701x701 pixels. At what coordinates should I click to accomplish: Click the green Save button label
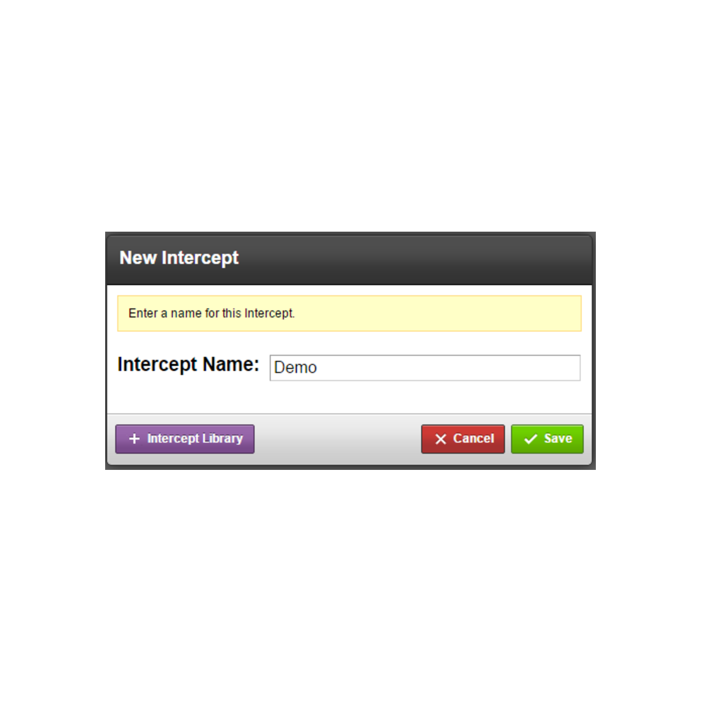[558, 439]
